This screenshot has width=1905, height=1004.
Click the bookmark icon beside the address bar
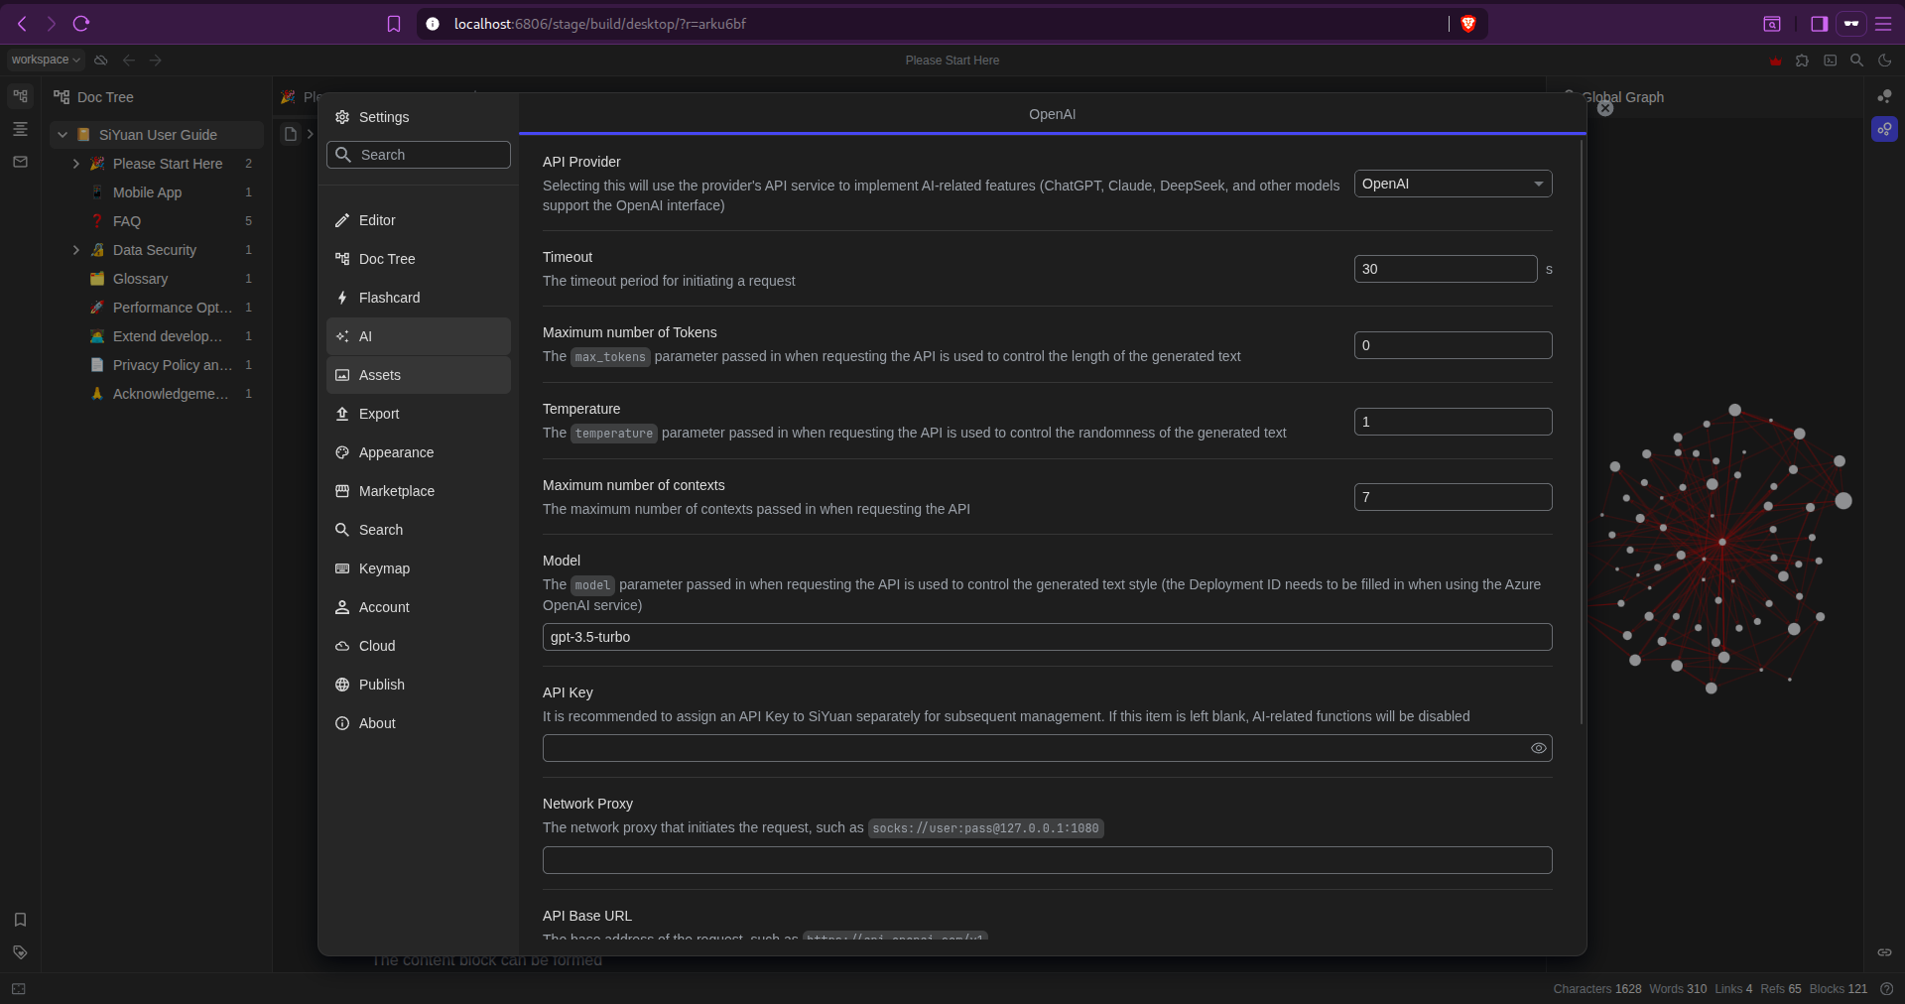coord(394,24)
